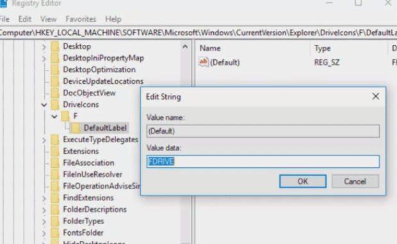
Task: Select the FindExtensions folder icon
Action: (x=55, y=198)
